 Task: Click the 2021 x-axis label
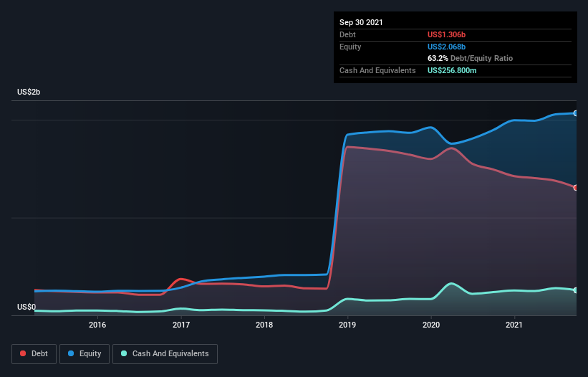click(x=514, y=325)
